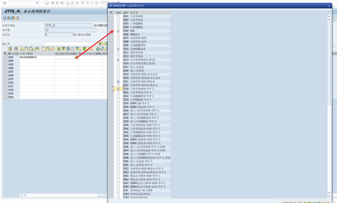Click the Insert row icon

point(48,49)
